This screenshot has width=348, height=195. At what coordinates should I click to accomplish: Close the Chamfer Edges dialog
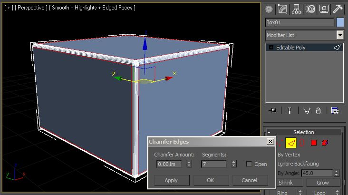pos(271,141)
